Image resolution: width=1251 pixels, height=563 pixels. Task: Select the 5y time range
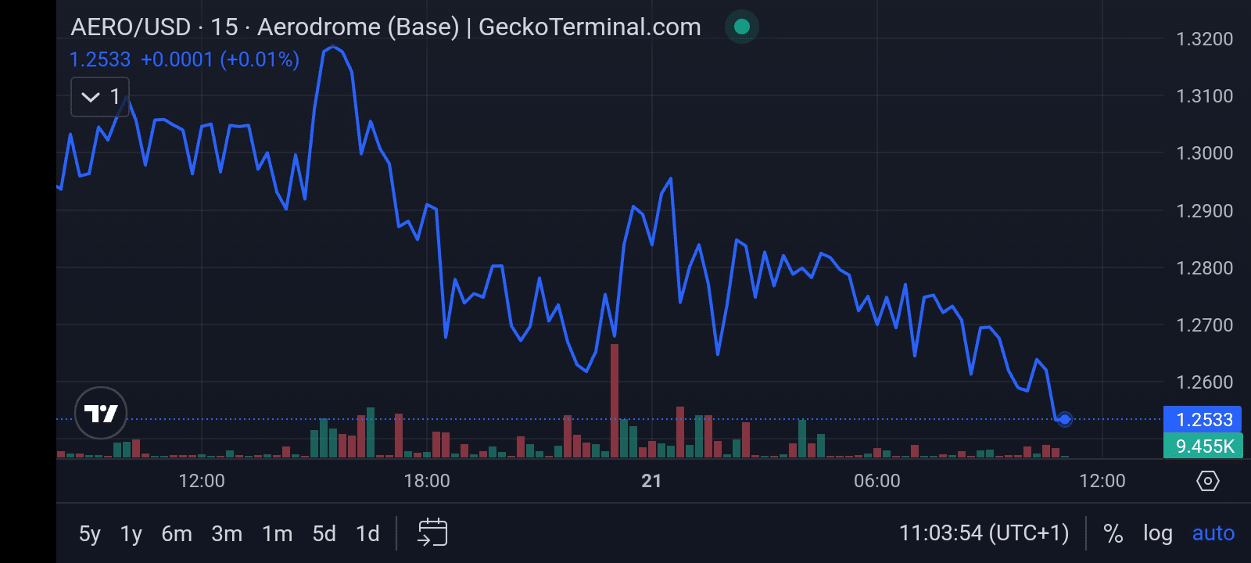coord(90,533)
